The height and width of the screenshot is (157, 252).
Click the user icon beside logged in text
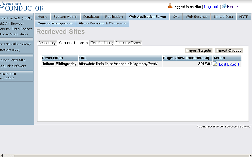[170, 6]
